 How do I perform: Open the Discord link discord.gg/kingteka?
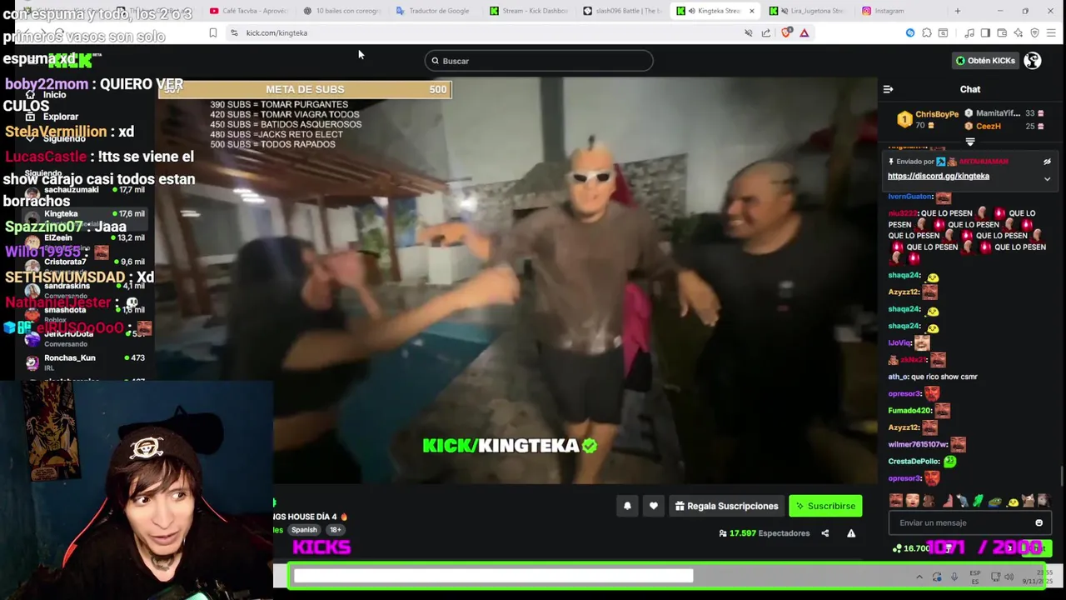[x=939, y=176]
